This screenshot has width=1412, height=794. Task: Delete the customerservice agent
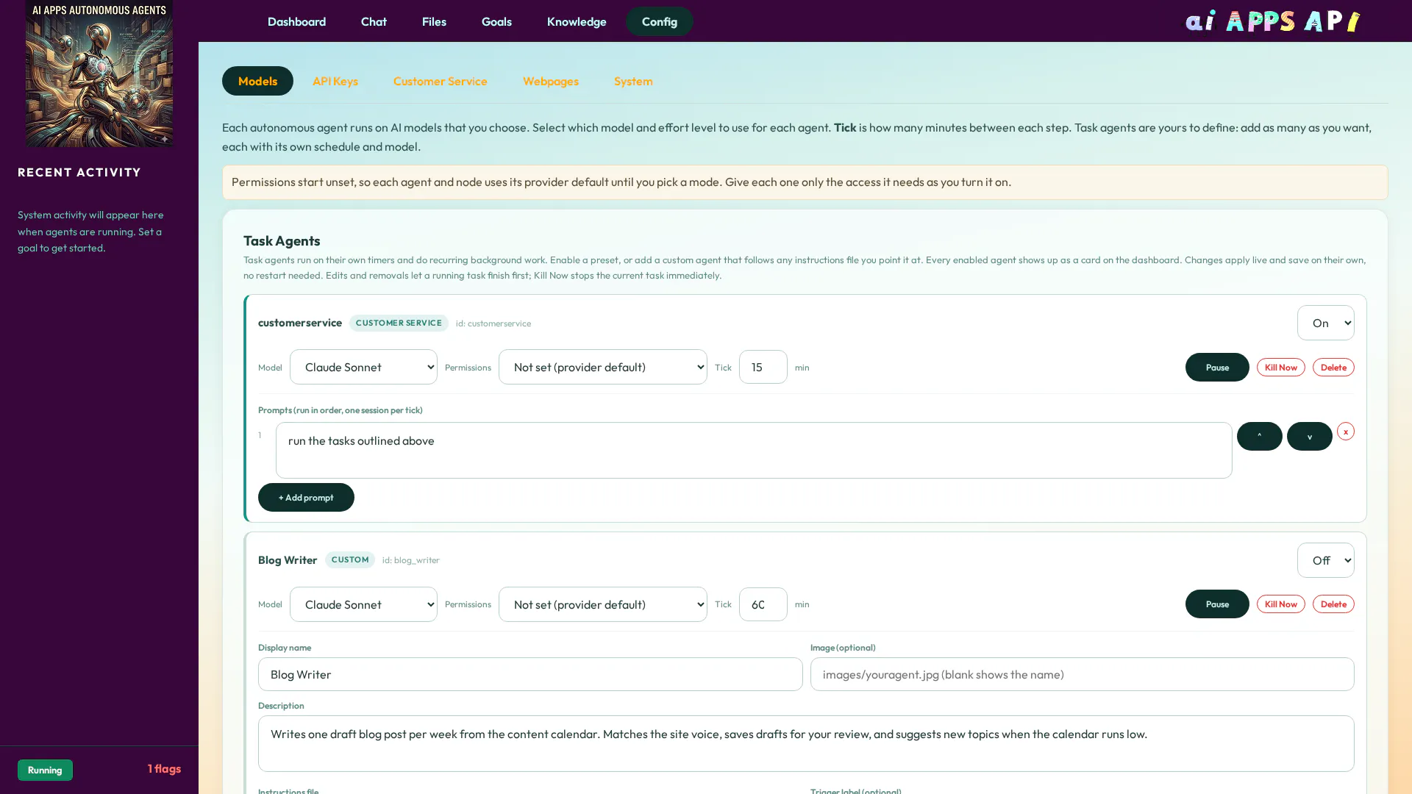coord(1333,367)
